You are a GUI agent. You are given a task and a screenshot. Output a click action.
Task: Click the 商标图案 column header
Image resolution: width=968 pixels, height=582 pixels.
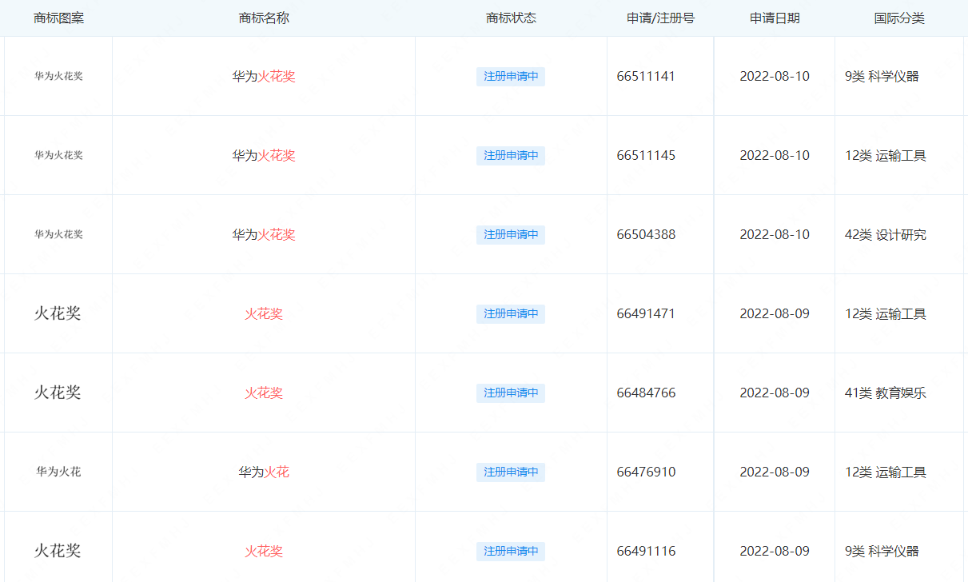pos(58,18)
